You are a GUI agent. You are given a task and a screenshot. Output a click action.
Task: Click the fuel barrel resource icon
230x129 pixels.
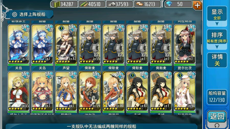(x=57, y=4)
